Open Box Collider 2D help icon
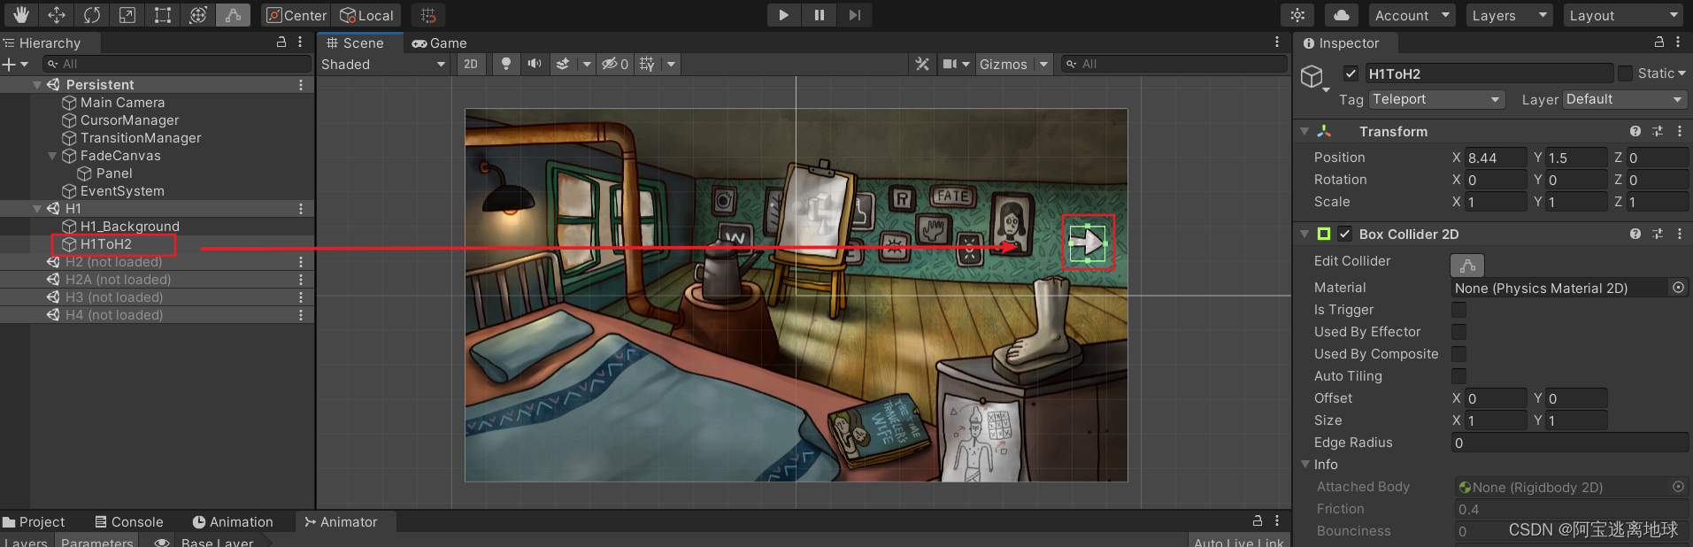1693x547 pixels. pyautogui.click(x=1635, y=234)
